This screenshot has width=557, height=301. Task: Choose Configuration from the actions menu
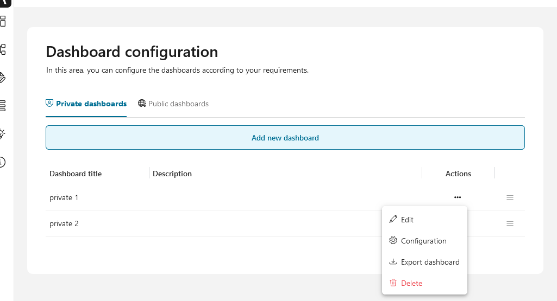[424, 241]
